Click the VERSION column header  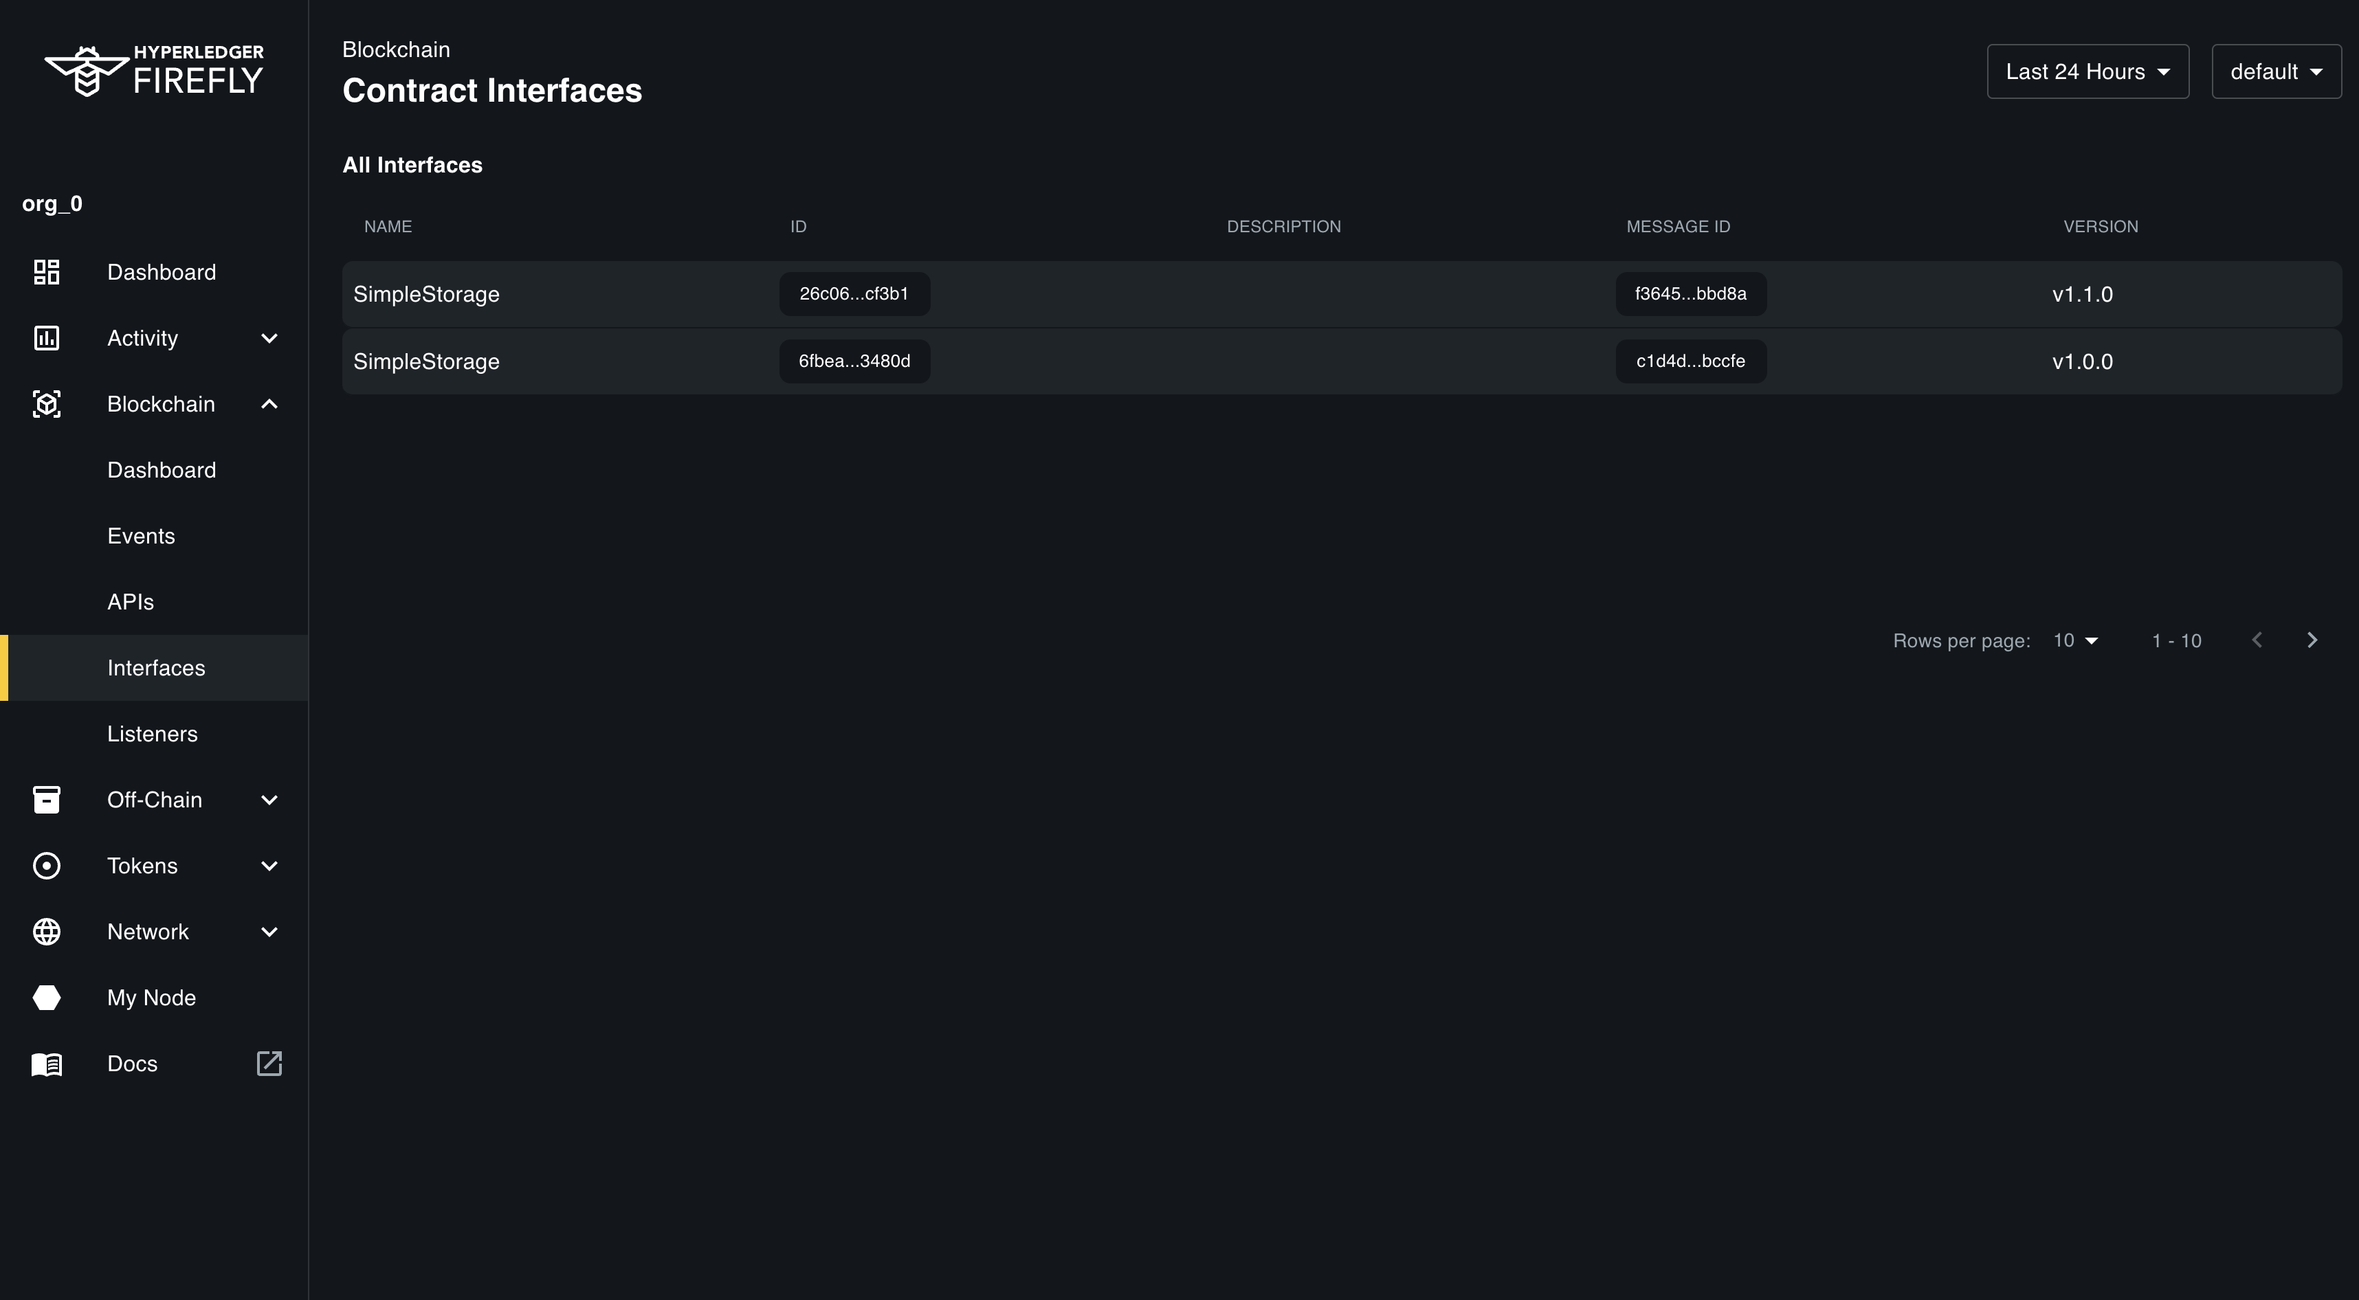coord(2101,226)
